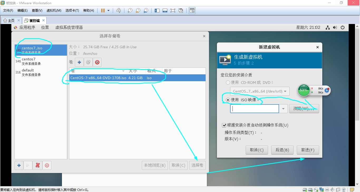Expand the ISO image path dropdown arrow
The height and width of the screenshot is (192, 360).
click(283, 109)
